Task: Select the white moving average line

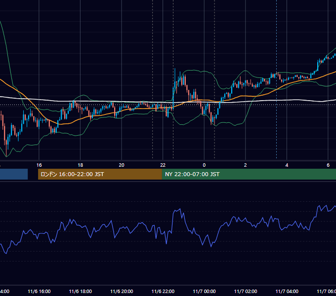Action: coord(128,102)
